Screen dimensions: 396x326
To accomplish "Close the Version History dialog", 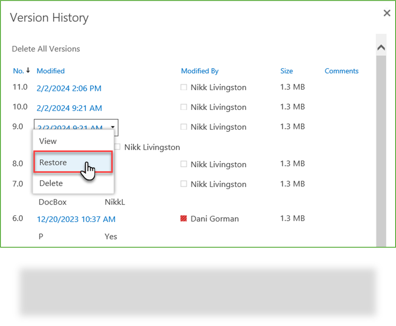I will pos(386,13).
